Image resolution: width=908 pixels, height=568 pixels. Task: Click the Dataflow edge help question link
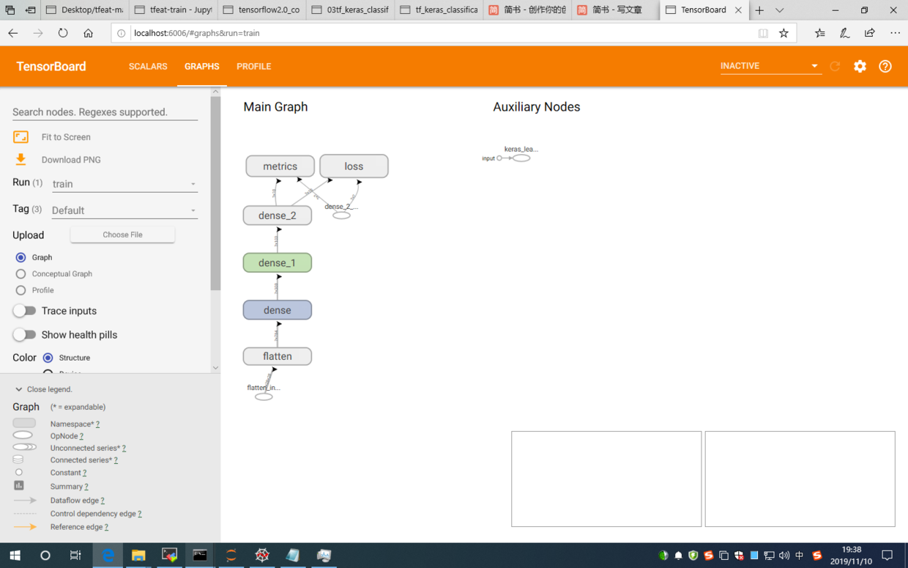(103, 501)
